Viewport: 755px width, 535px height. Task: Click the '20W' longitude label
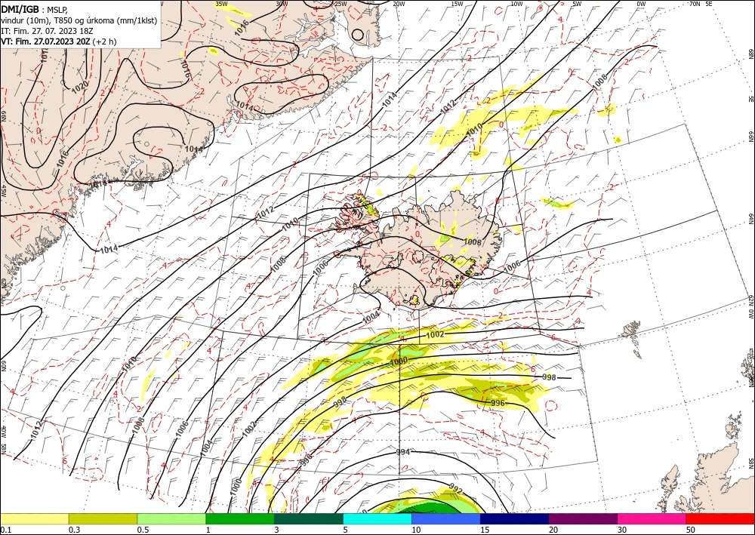(x=399, y=4)
